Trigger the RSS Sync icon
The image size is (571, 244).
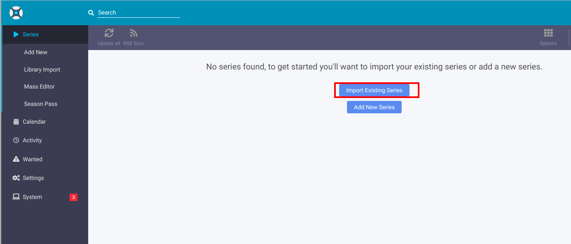pos(133,33)
